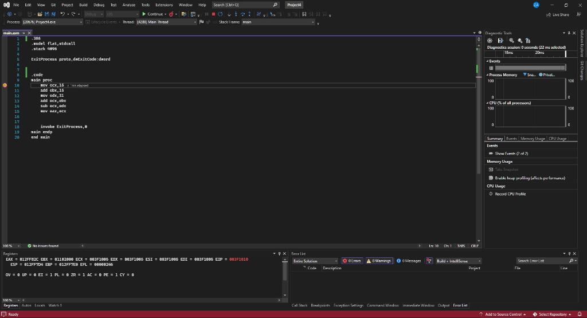587x318 pixels.
Task: Click the Hot Reload flame icon
Action: (x=171, y=14)
